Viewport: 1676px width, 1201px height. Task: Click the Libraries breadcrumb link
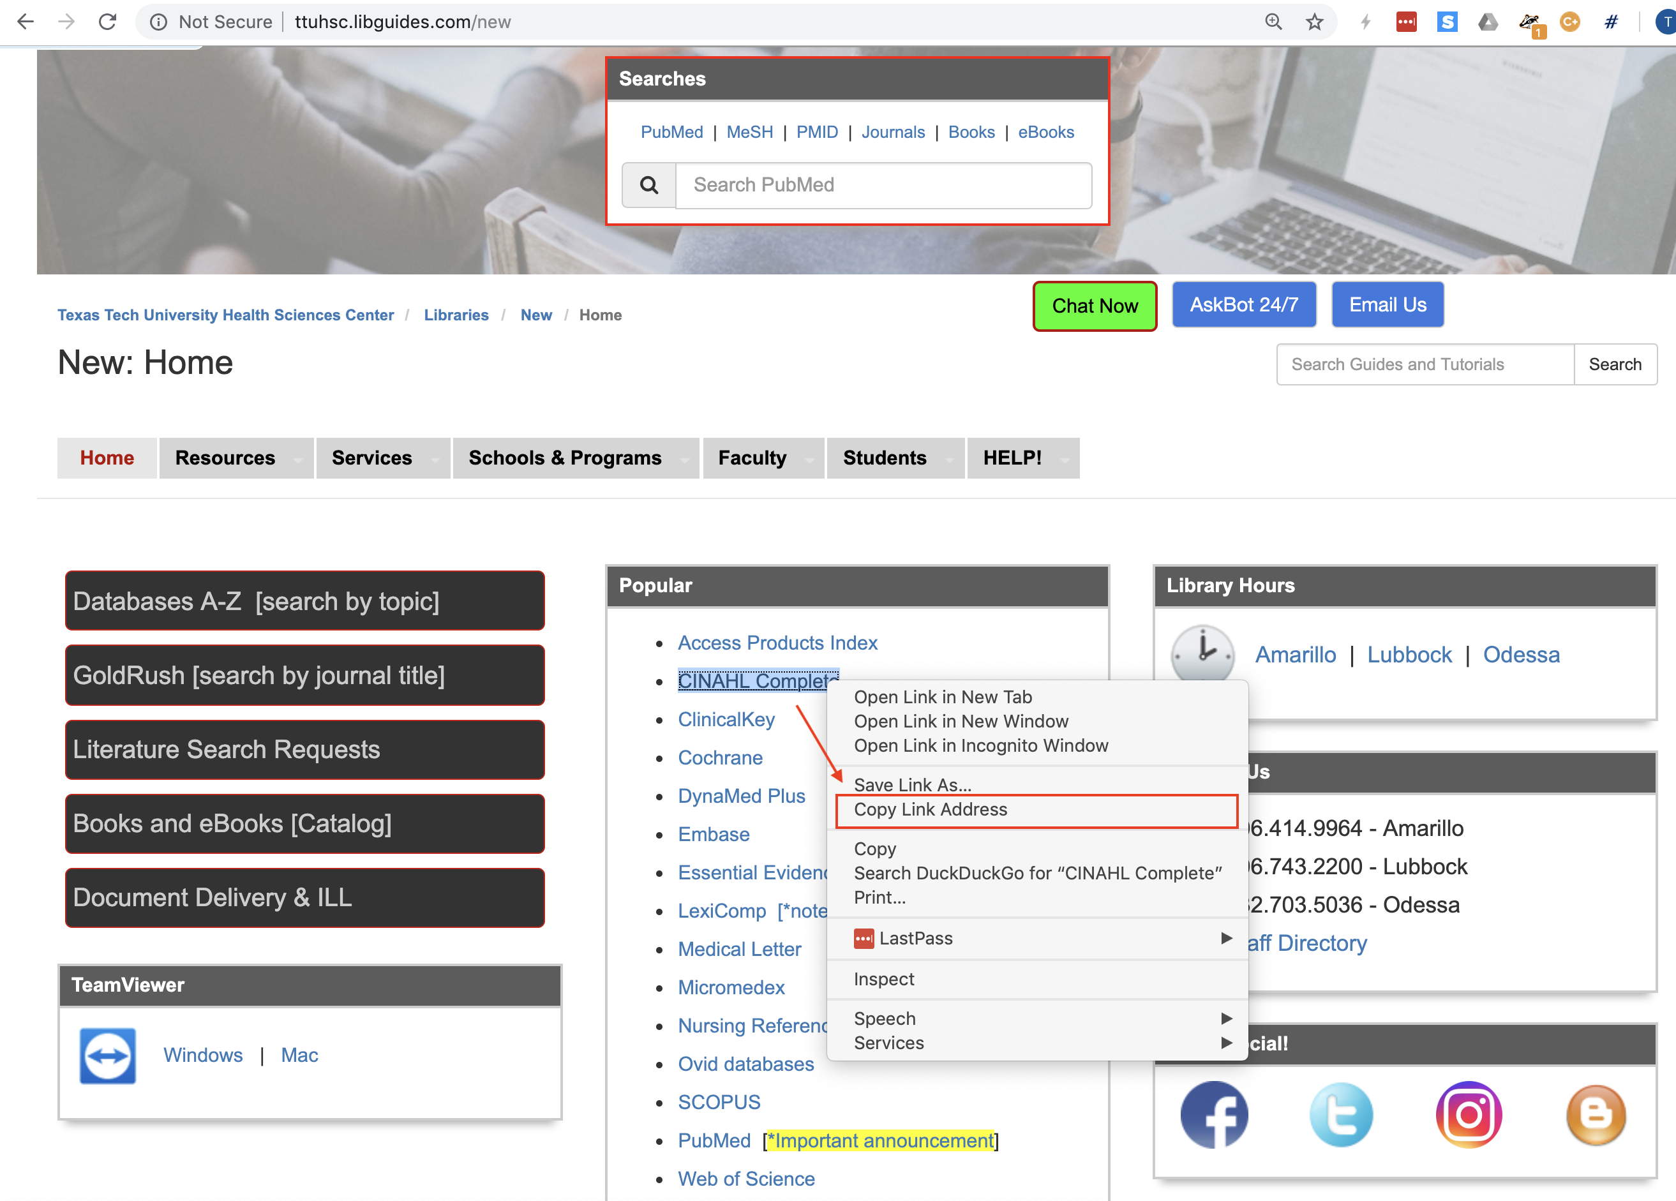pyautogui.click(x=456, y=316)
